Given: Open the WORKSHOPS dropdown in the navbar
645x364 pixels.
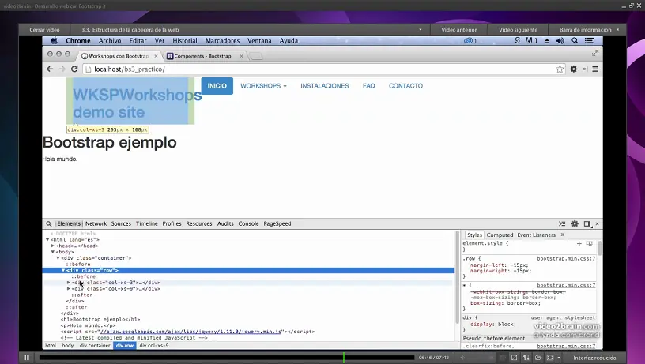Looking at the screenshot, I should (263, 86).
